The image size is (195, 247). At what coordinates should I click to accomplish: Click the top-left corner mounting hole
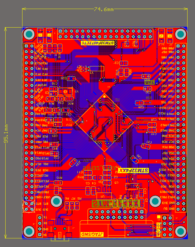point(29,34)
